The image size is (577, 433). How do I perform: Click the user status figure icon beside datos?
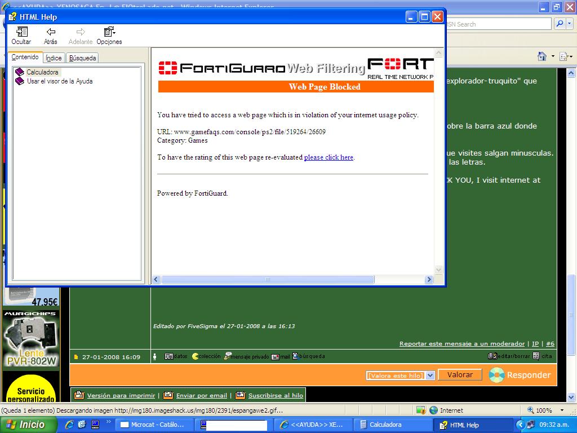[x=155, y=356]
